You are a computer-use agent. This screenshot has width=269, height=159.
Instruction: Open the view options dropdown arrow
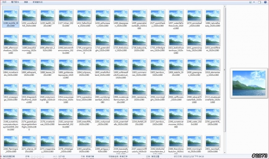(x=254, y=2)
